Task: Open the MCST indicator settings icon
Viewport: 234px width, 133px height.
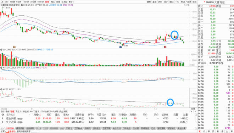Action: pyautogui.click(x=1, y=89)
